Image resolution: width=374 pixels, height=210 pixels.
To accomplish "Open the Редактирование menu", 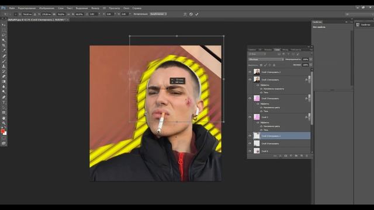I will pyautogui.click(x=27, y=8).
